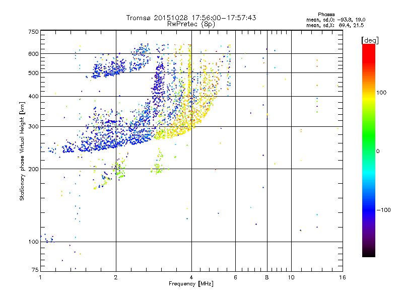Viewport: 403px width, 302px height.
Task: Click the 'Phases' header in the statistics block
Action: (x=326, y=15)
